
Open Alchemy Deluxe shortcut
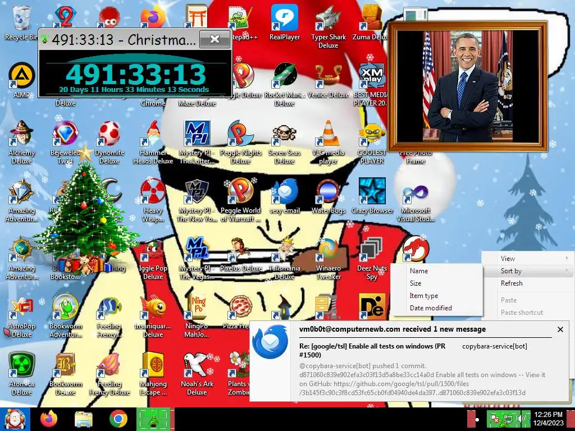pyautogui.click(x=21, y=142)
